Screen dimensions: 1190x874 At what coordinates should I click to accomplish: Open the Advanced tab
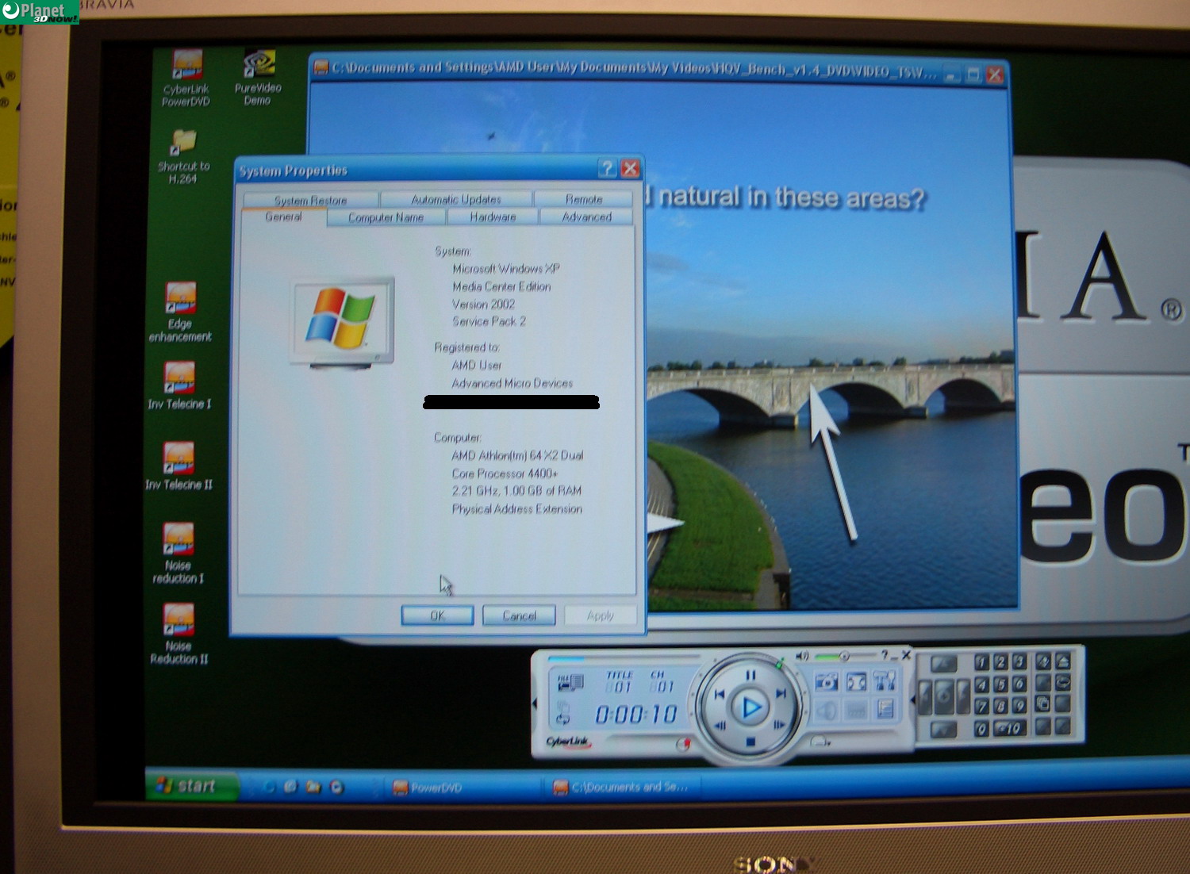pyautogui.click(x=587, y=217)
